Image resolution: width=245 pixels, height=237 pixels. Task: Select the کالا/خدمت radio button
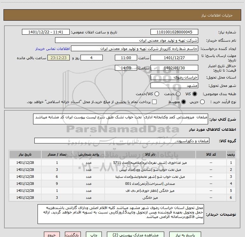157,94
